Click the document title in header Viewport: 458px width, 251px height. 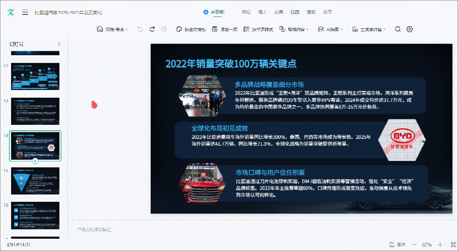click(68, 12)
